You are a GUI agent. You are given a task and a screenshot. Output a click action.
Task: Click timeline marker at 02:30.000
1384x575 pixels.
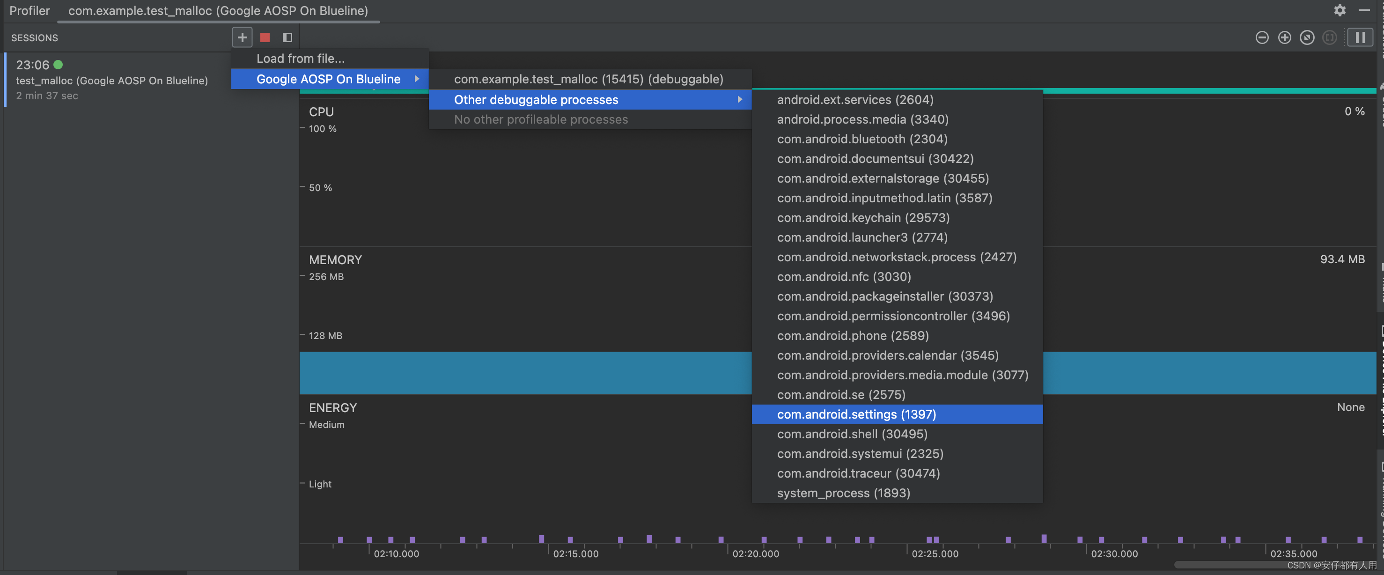tap(1114, 553)
